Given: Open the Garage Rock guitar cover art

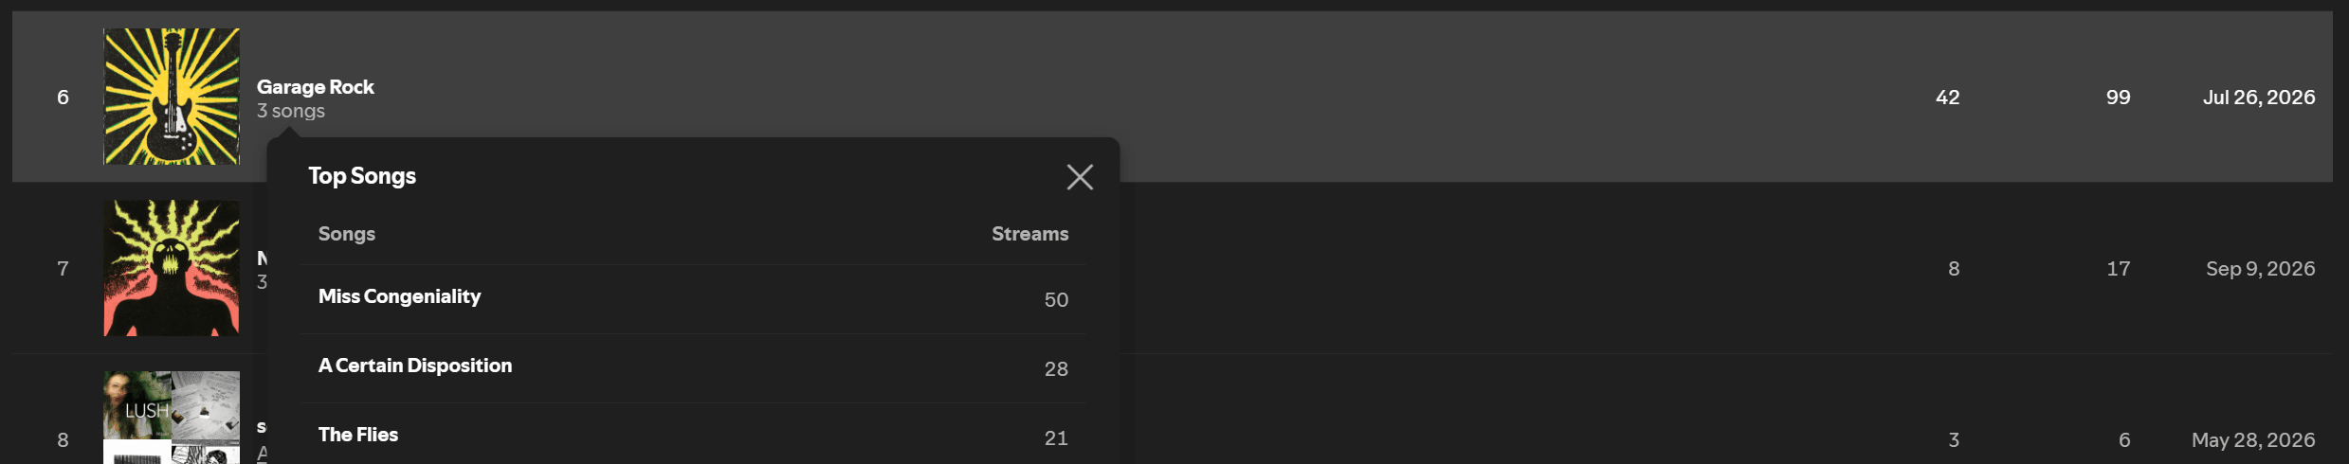Looking at the screenshot, I should 172,97.
